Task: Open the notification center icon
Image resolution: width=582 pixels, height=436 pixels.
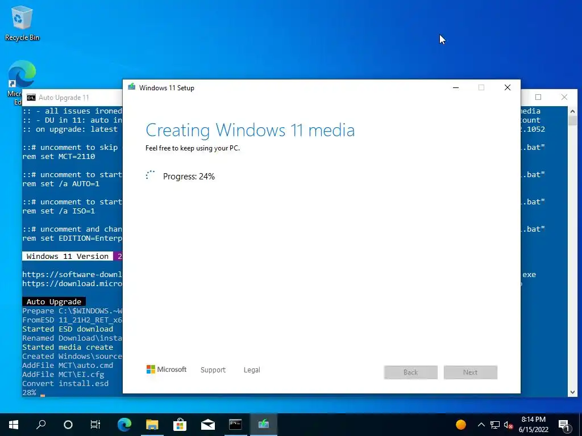Action: tap(564, 425)
